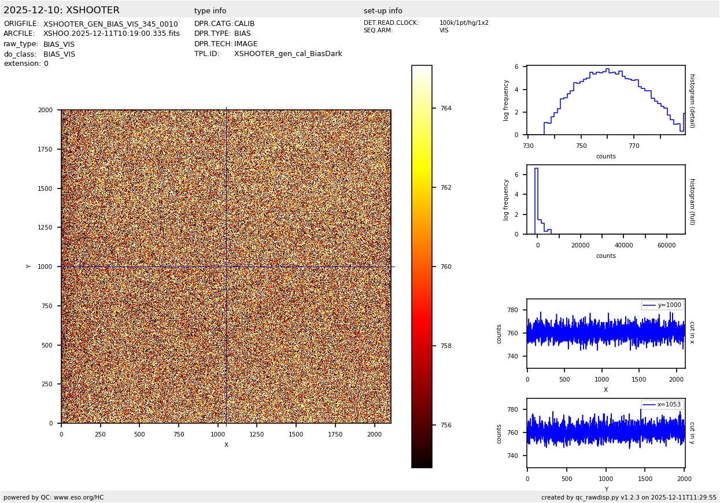Click the DET.READ.CLOCK value 100k/1pt/hg/1x2

[x=464, y=23]
